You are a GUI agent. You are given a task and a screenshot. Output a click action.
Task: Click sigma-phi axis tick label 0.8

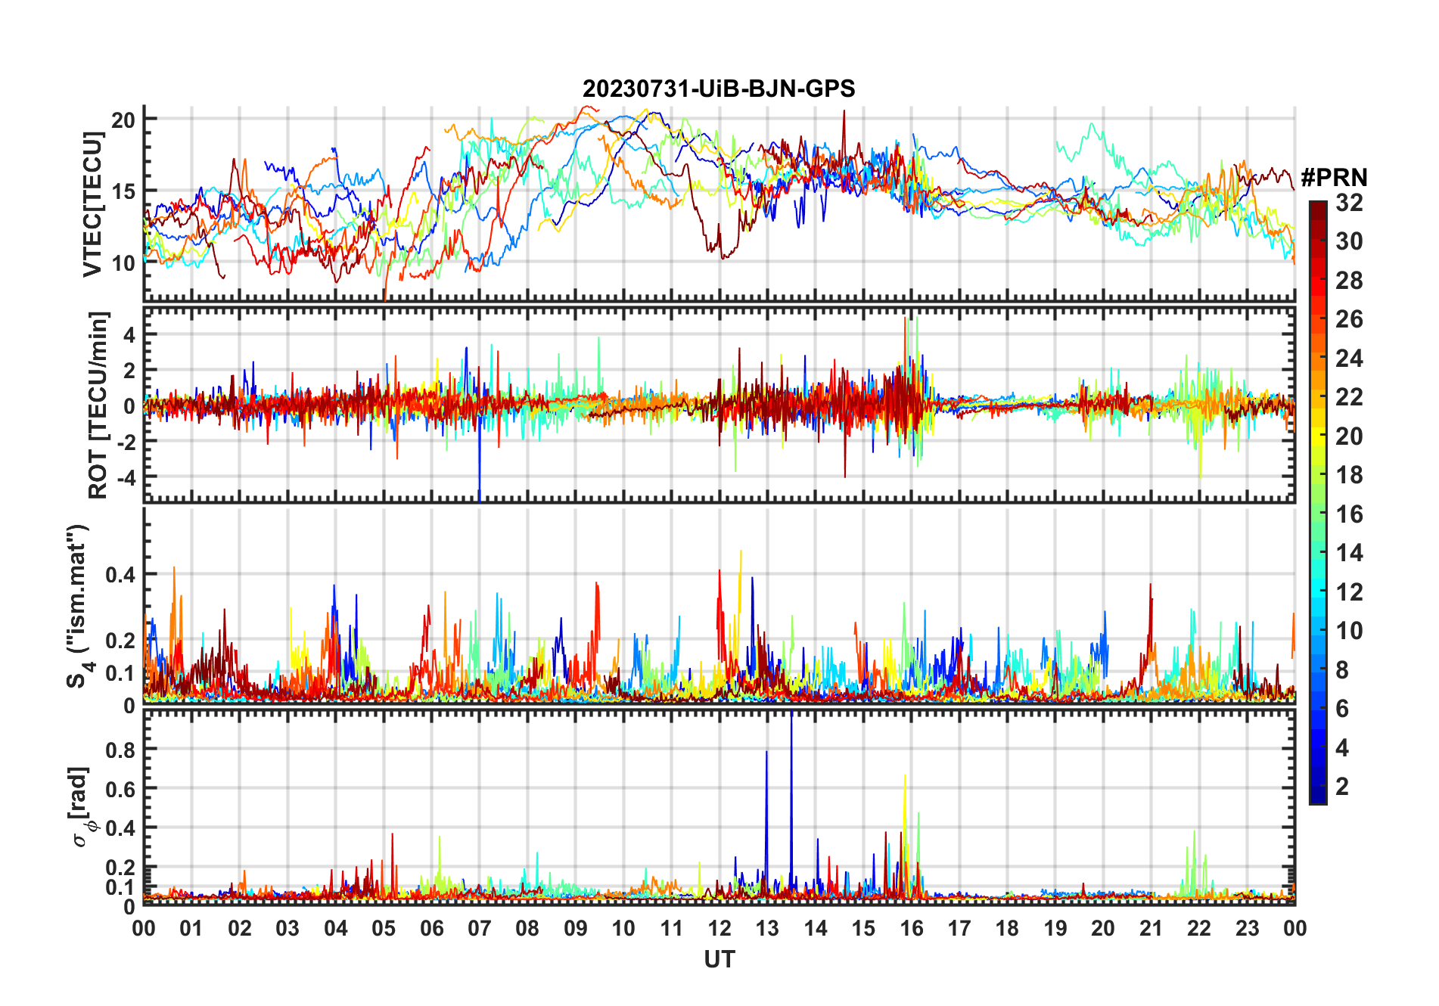coord(121,750)
